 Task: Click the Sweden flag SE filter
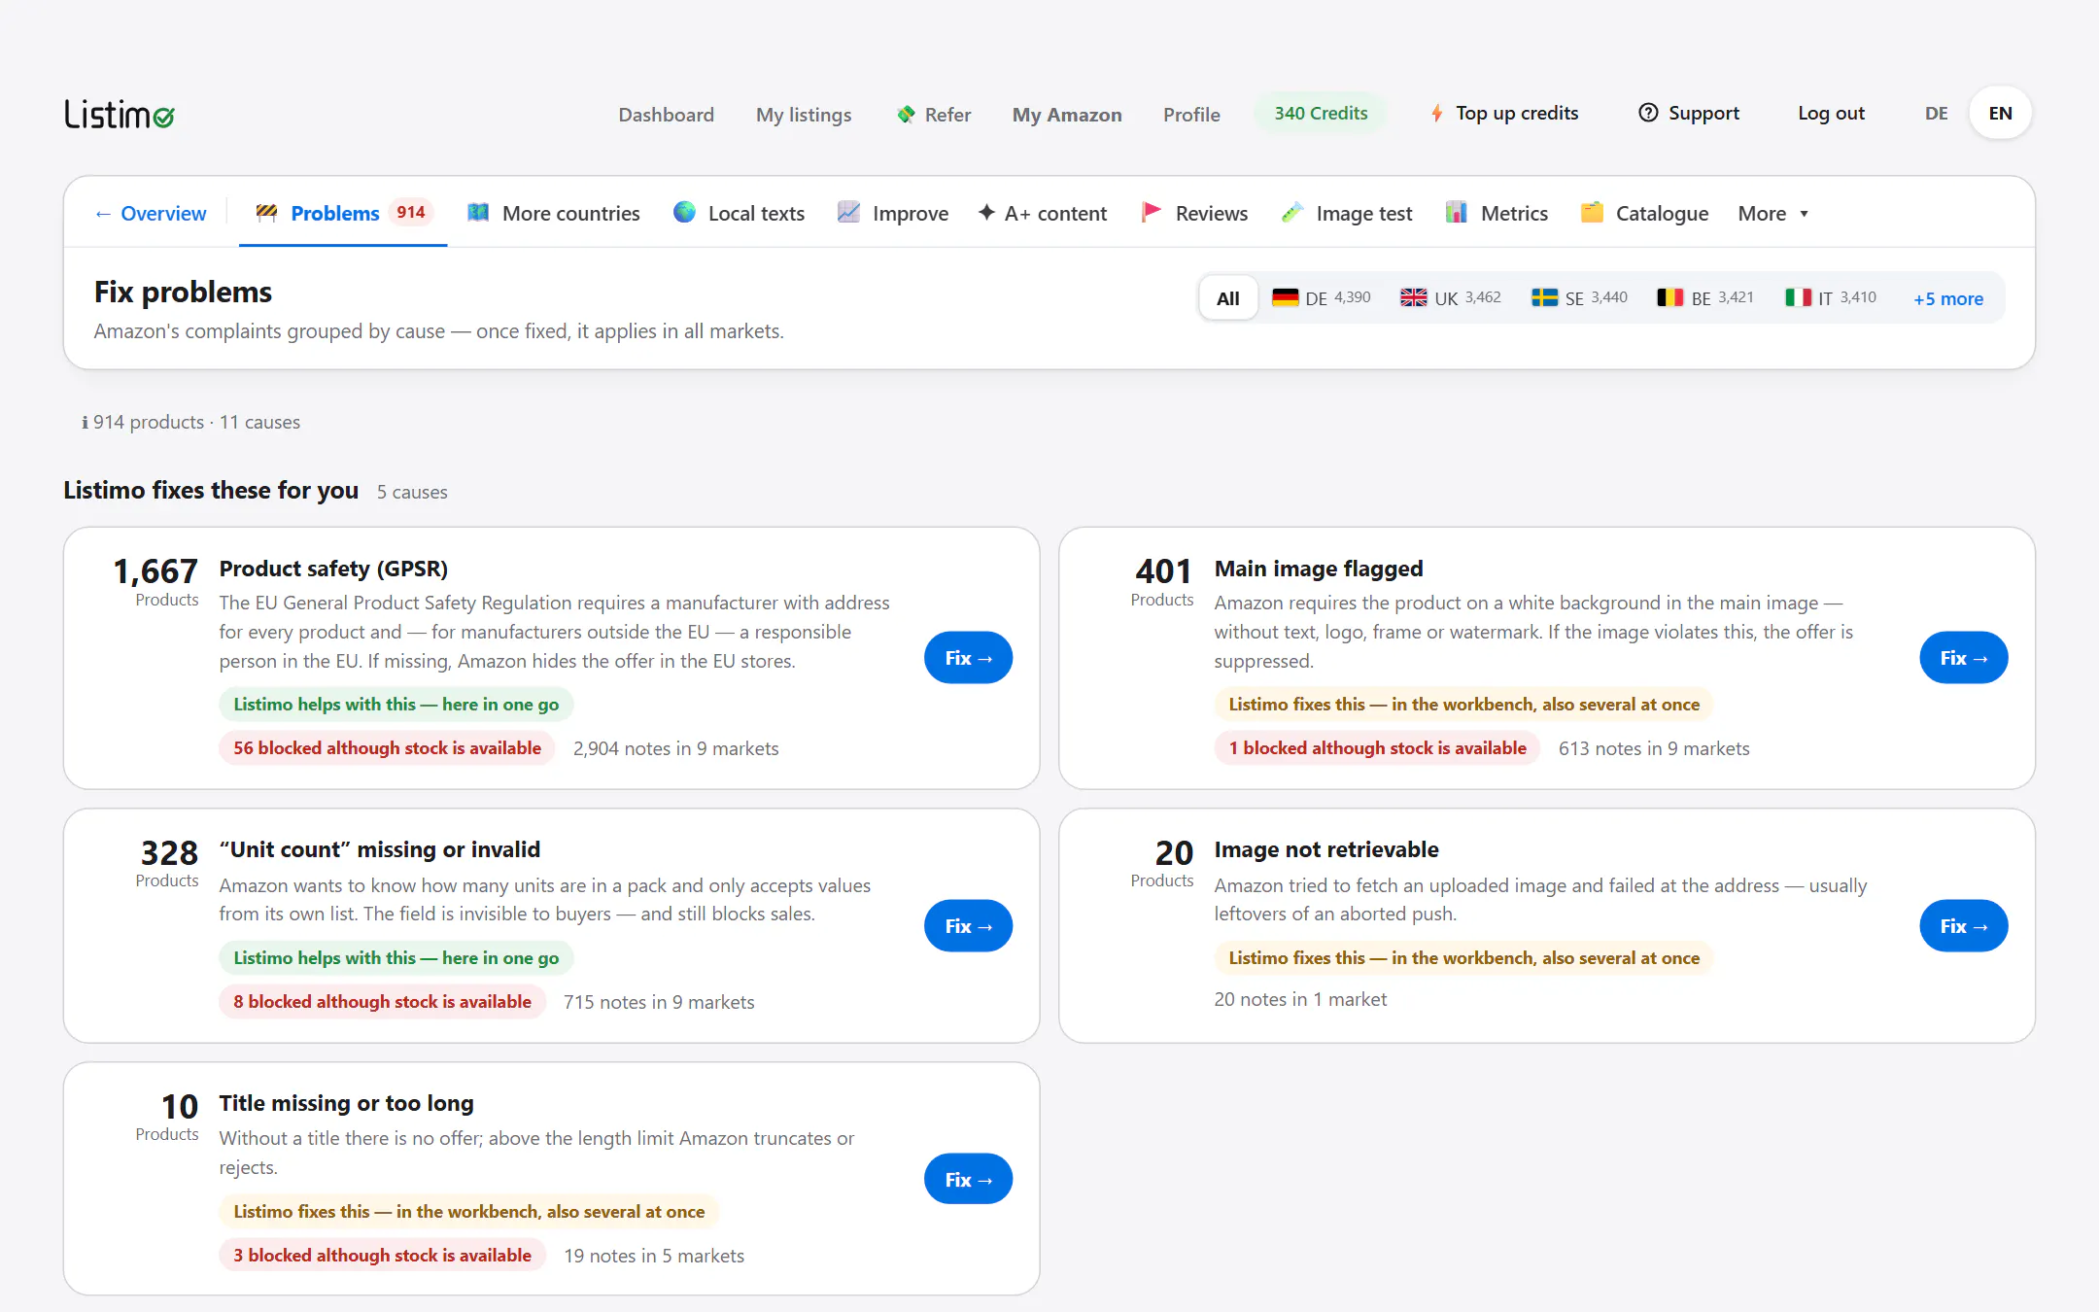(x=1579, y=298)
